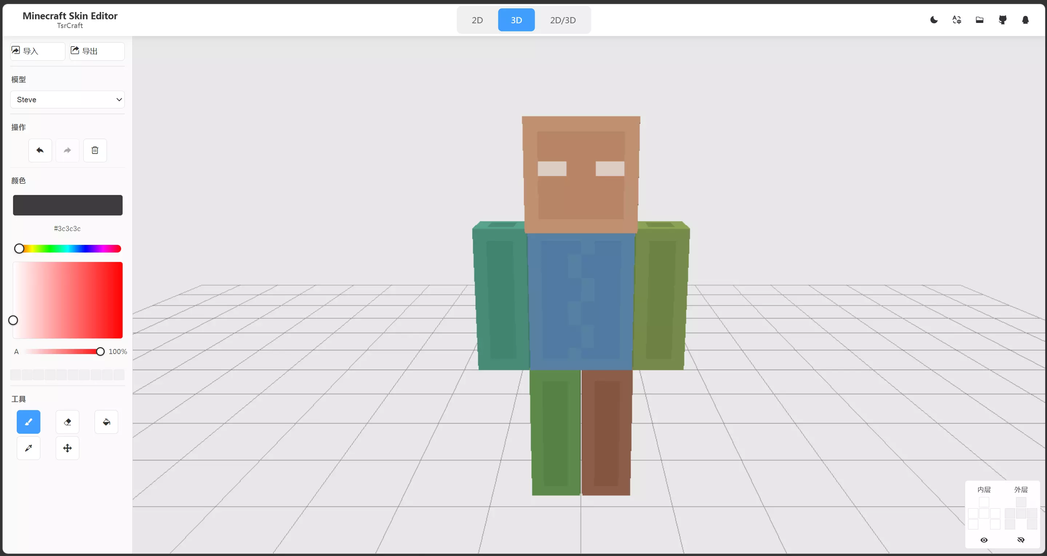Viewport: 1047px width, 556px height.
Task: Toggle middle-row right arm square under 内层
Action: 995,513
